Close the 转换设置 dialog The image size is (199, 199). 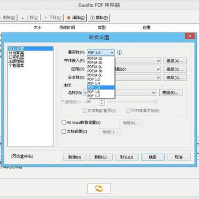190,36
